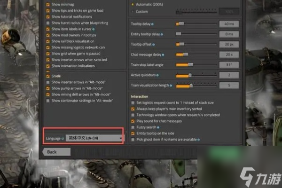The width and height of the screenshot is (282, 188).
Task: Open Tooltip delay info icon
Action: (x=152, y=24)
